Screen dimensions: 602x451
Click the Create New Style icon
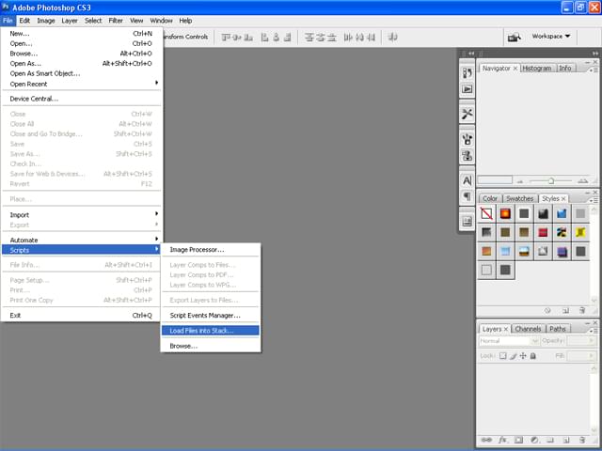(565, 311)
